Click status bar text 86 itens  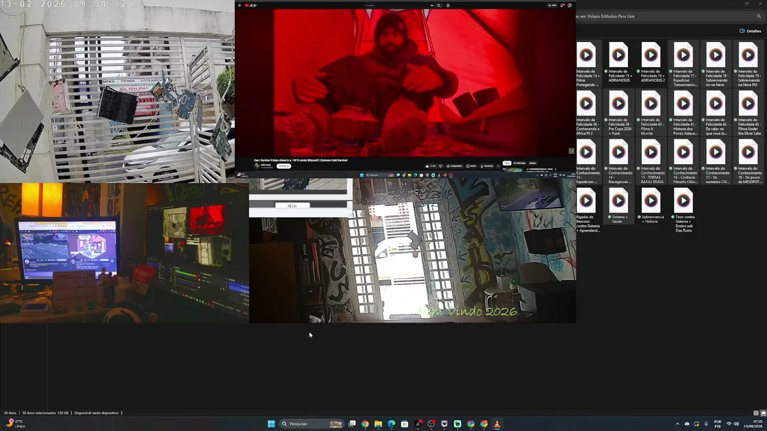pos(10,413)
